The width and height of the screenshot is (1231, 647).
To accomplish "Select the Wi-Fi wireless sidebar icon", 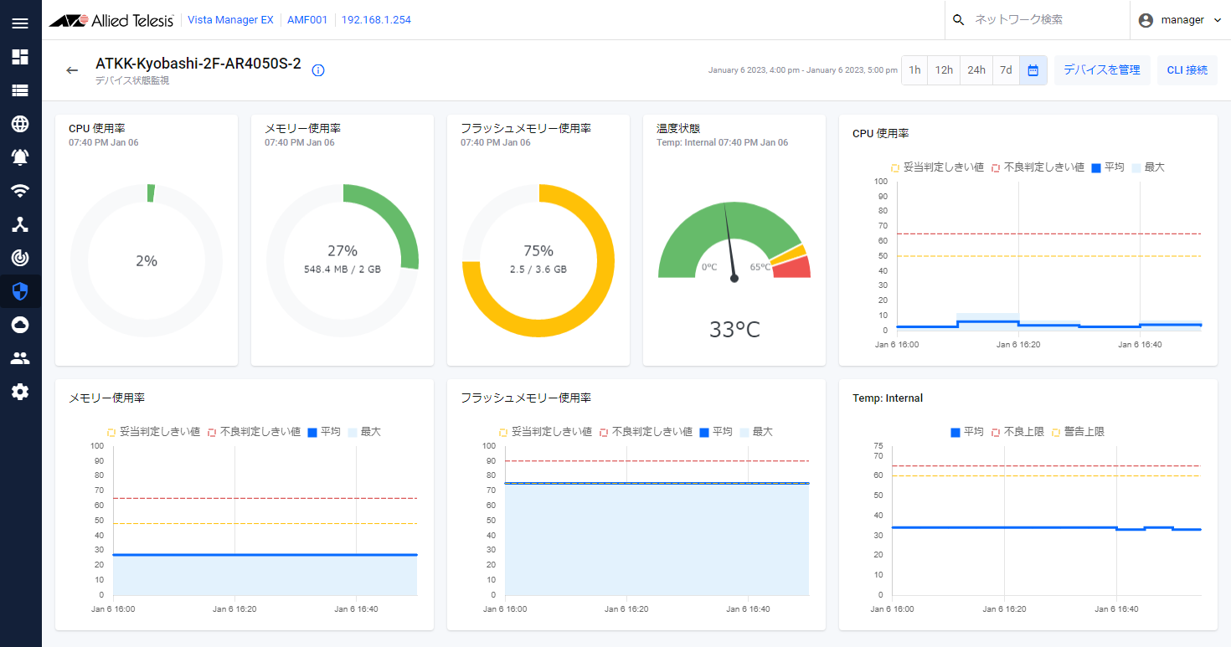I will tap(20, 191).
